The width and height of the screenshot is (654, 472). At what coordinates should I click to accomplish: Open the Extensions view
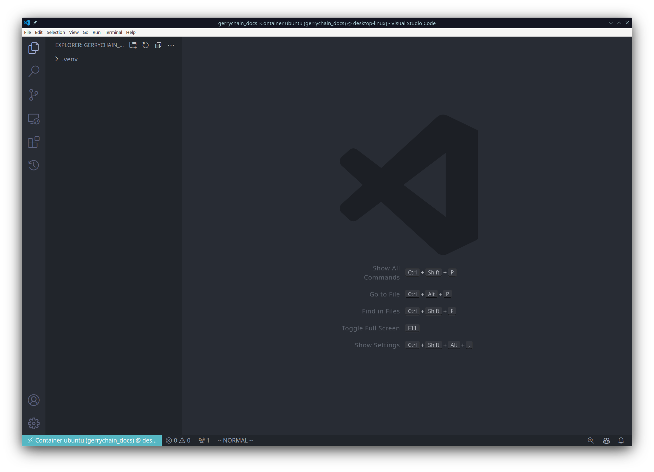tap(33, 142)
